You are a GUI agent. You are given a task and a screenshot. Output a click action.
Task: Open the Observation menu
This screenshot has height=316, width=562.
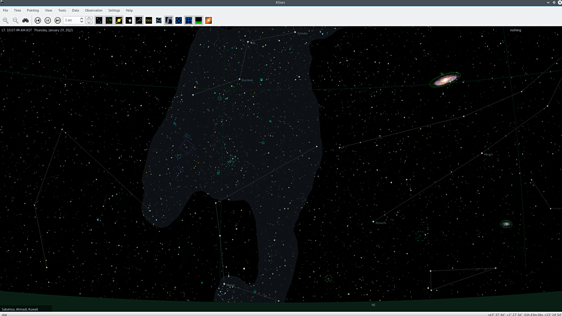93,10
